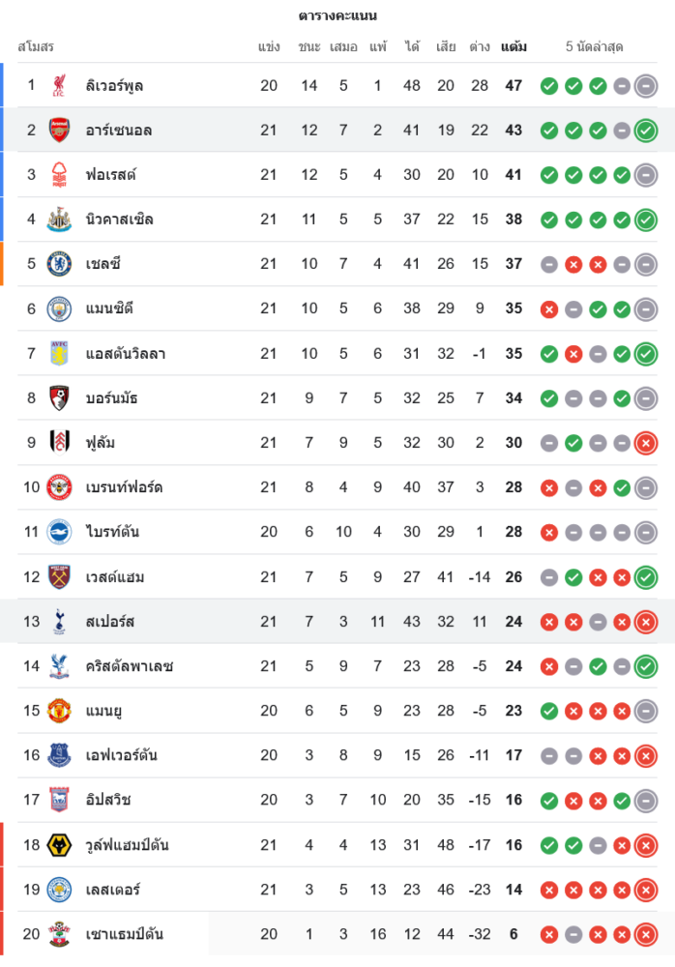Click the Manchester City crest icon

(x=60, y=308)
